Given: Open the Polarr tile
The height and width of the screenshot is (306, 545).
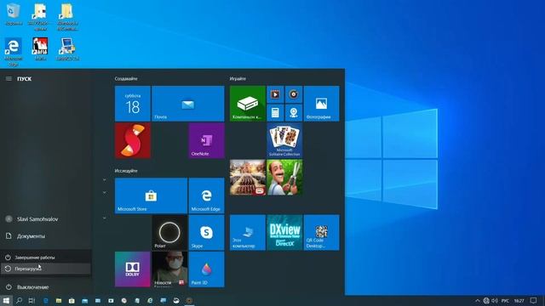Looking at the screenshot, I should [x=169, y=232].
